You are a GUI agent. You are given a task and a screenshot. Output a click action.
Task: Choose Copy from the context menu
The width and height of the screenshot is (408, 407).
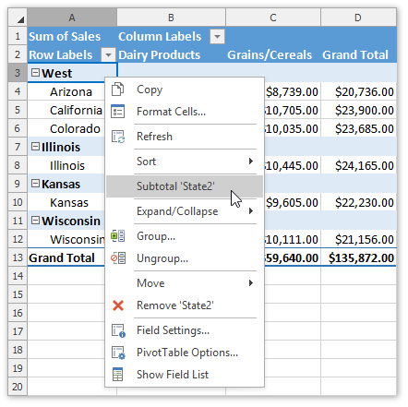184,90
